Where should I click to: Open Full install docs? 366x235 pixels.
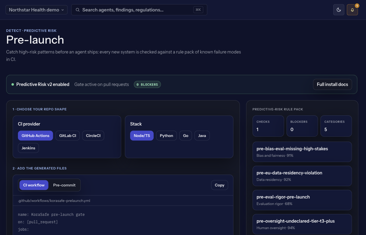click(332, 84)
